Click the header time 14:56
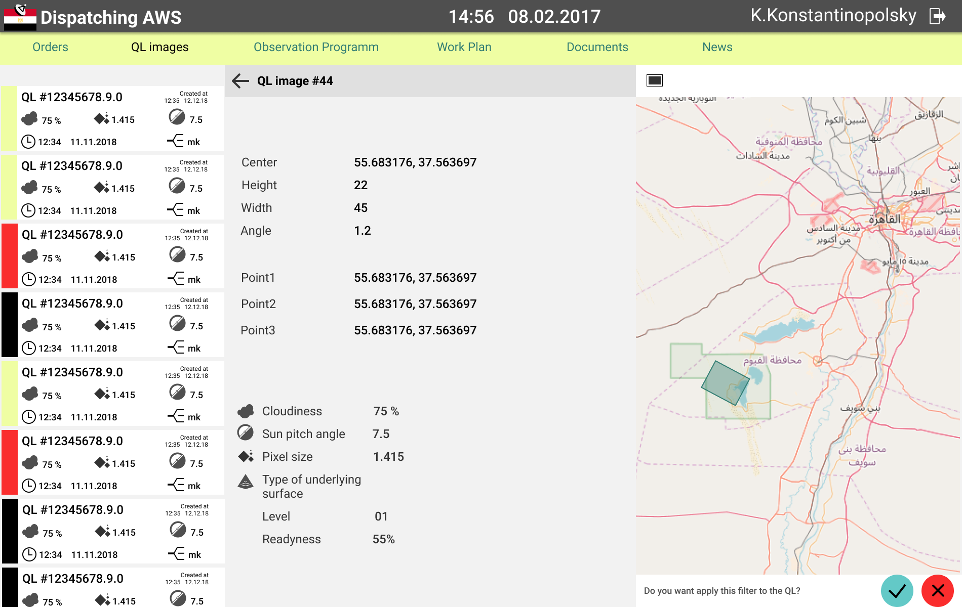Viewport: 962px width, 607px height. coord(471,17)
